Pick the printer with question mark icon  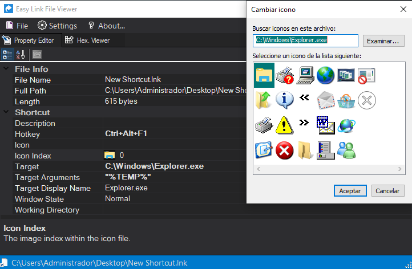[x=285, y=76]
